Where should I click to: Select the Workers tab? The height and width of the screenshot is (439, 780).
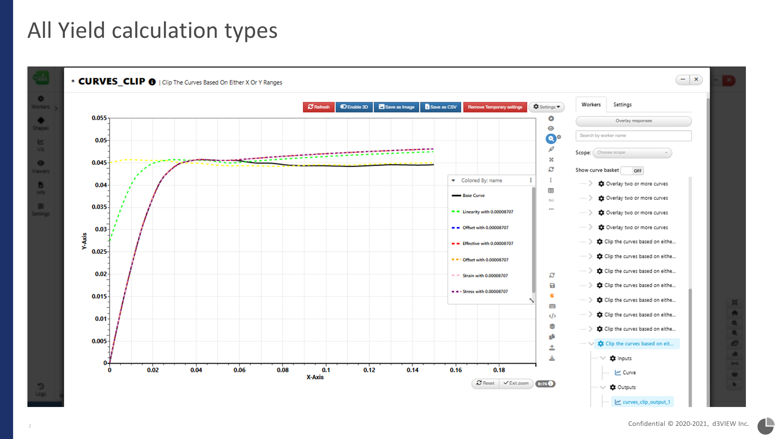[591, 105]
